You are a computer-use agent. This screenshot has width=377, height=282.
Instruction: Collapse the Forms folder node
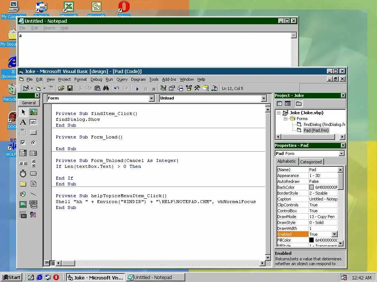[x=285, y=119]
